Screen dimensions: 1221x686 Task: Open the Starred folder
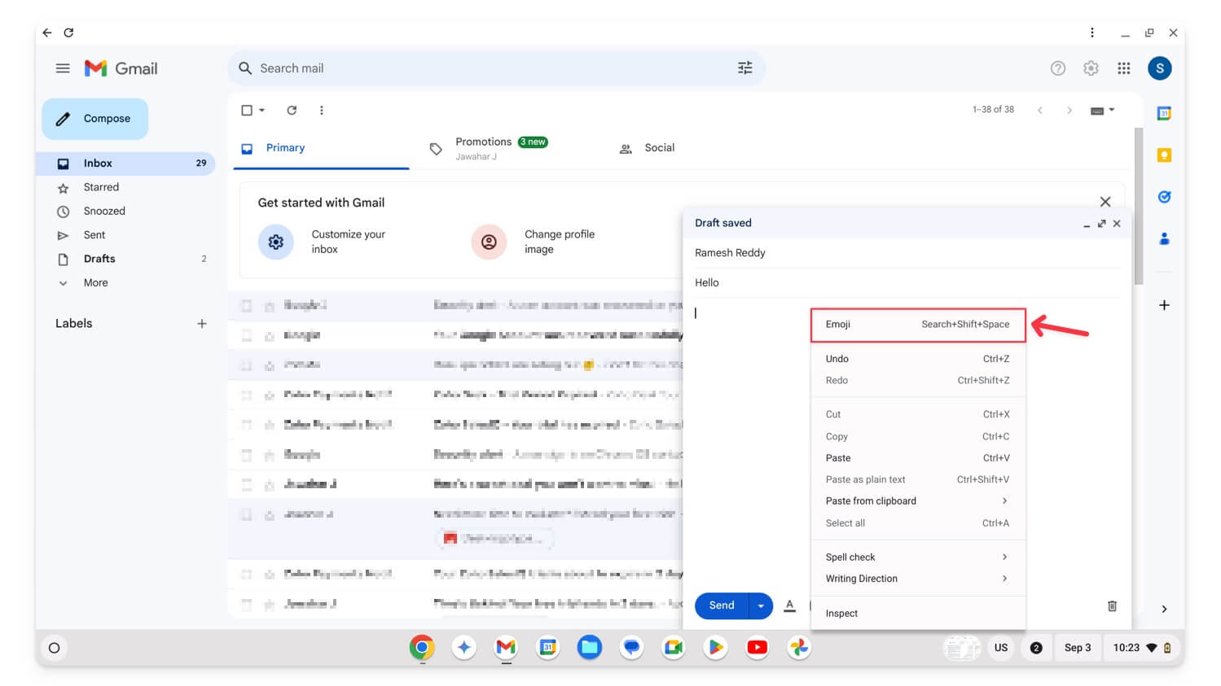point(101,187)
